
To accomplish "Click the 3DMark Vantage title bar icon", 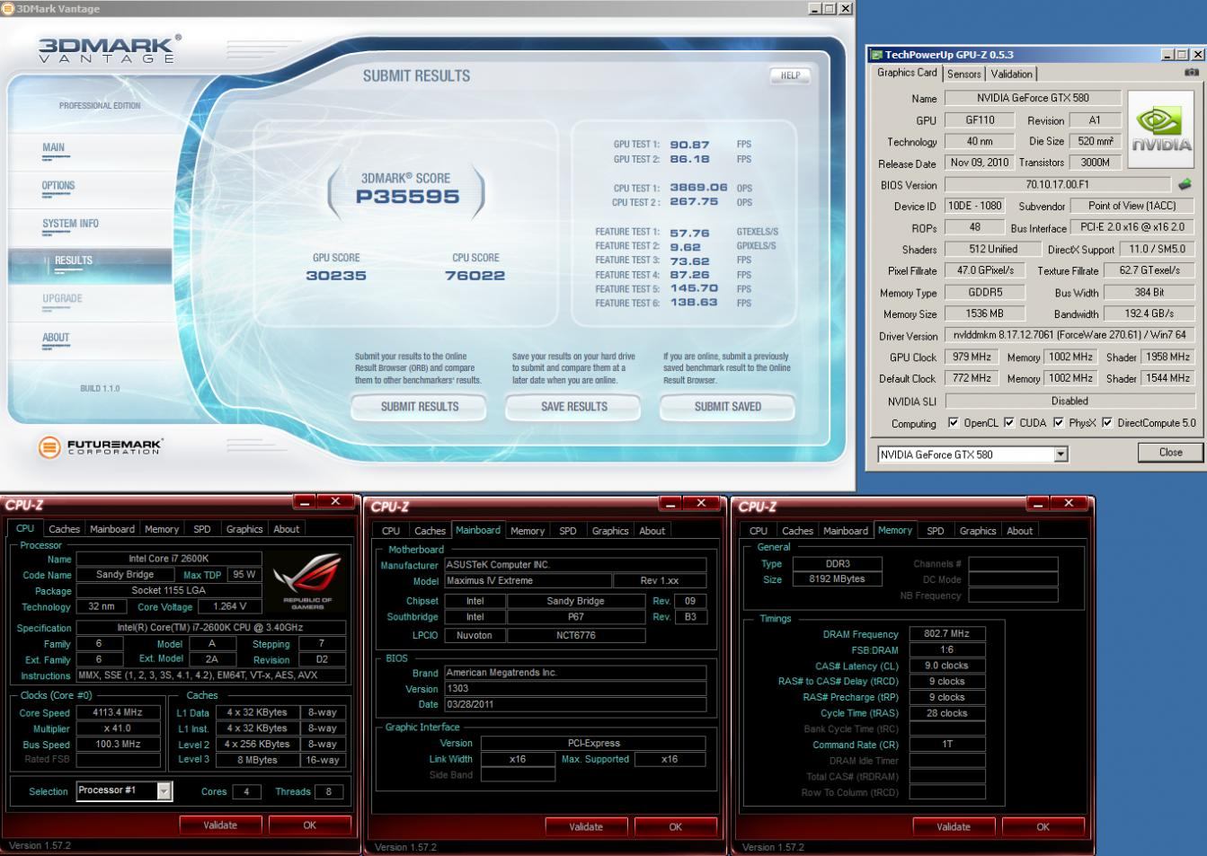I will point(8,9).
